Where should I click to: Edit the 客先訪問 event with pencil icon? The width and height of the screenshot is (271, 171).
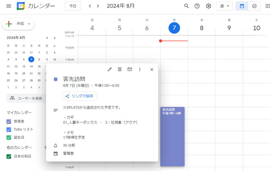click(x=110, y=69)
